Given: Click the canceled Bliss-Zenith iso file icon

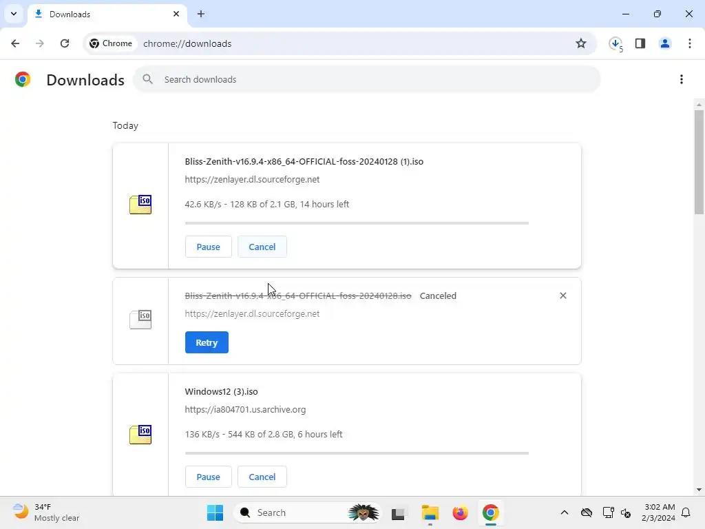Looking at the screenshot, I should (140, 320).
